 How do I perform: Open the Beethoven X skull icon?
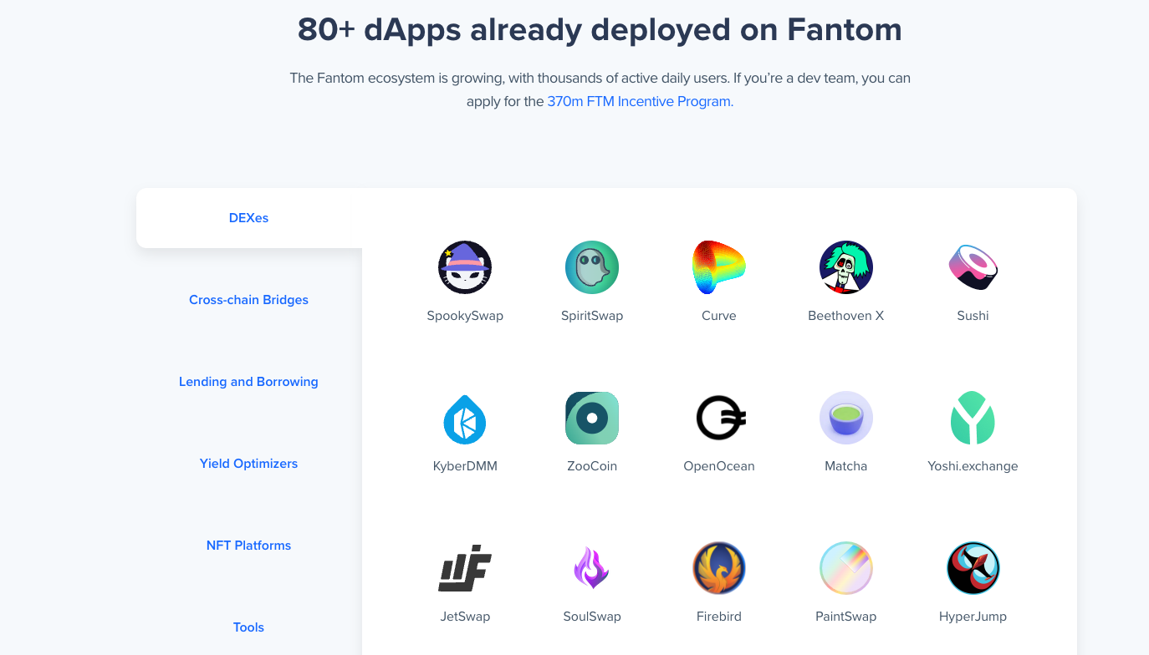click(x=846, y=267)
